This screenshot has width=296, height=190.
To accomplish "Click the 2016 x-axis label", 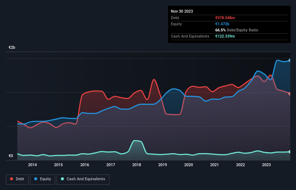I will click(85, 165).
